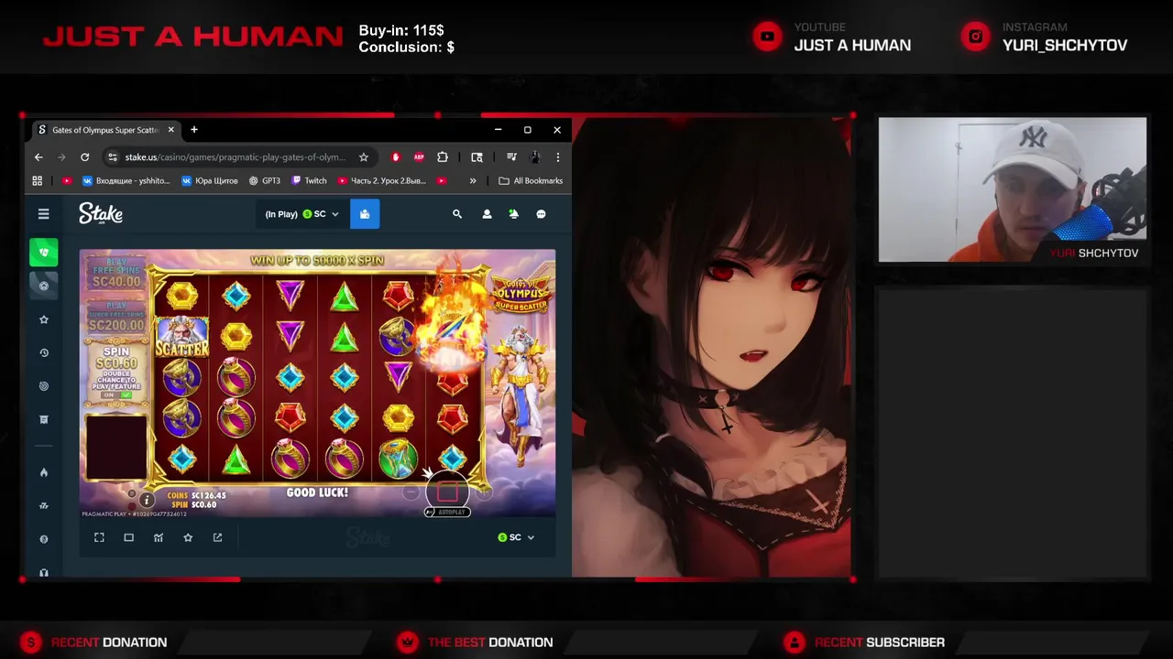Open the Часть 2. Урок 2 bookmark
Viewport: 1173px width, 659px height.
382,181
